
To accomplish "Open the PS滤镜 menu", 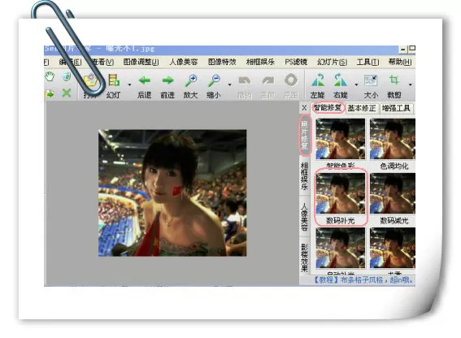I will point(296,62).
